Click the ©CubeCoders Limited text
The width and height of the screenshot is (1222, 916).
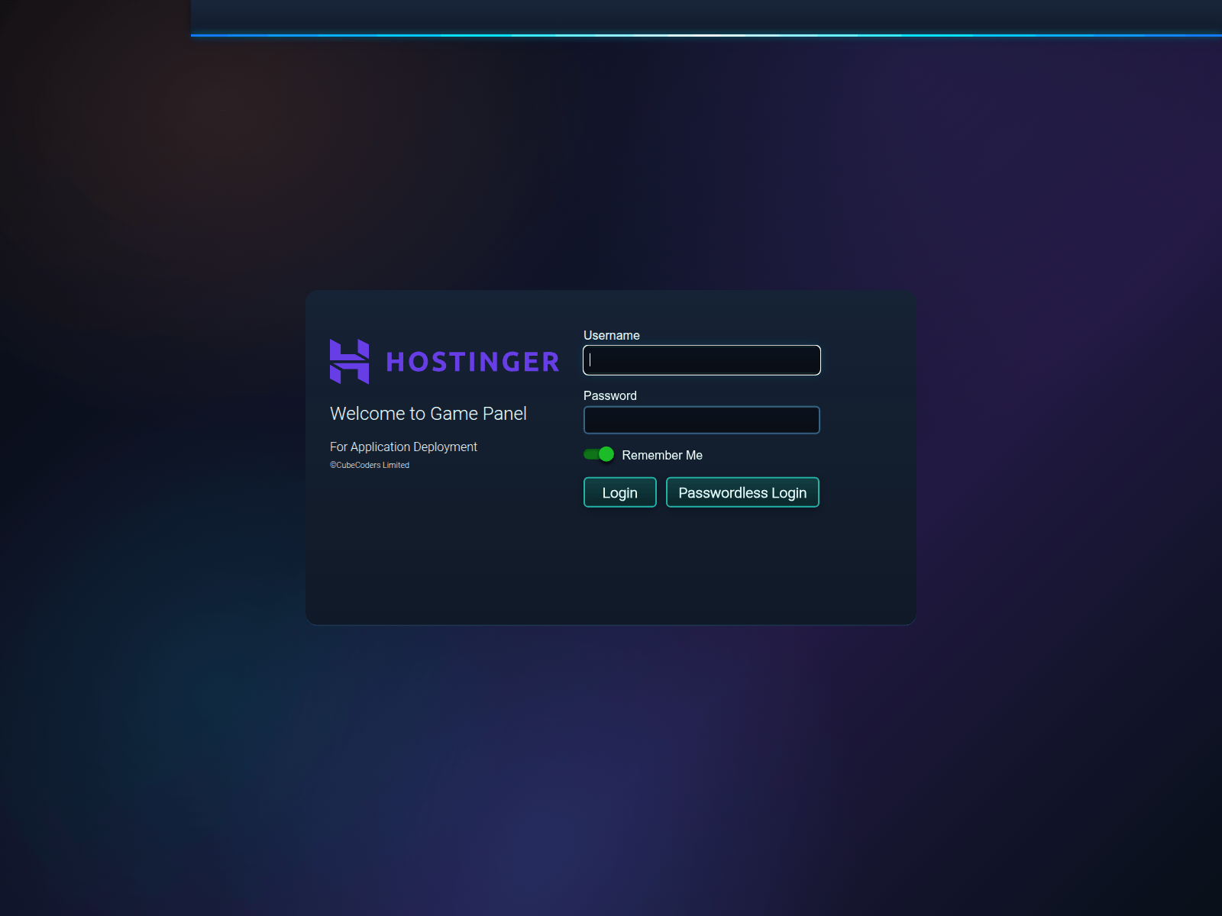point(370,465)
